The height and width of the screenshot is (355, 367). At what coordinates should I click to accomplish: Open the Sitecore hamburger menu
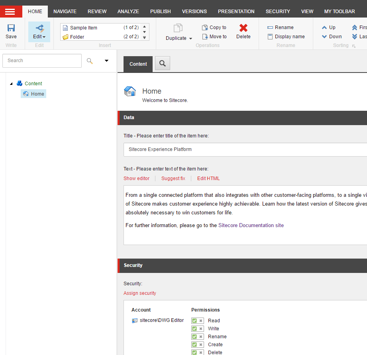point(10,12)
